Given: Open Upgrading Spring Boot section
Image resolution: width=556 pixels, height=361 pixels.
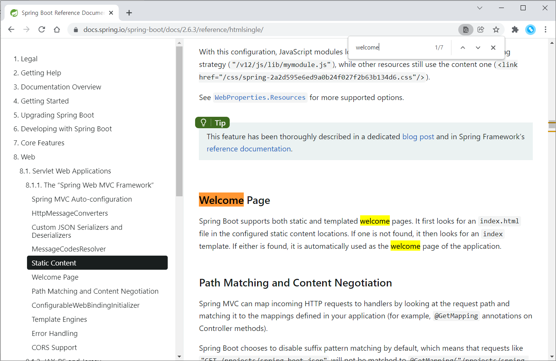Looking at the screenshot, I should click(x=54, y=115).
